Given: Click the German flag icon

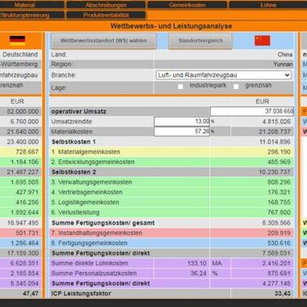Looking at the screenshot, I should pyautogui.click(x=17, y=40).
